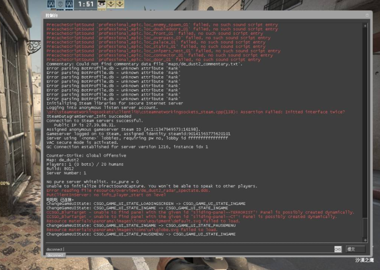Click the 1:51 round timer
The width and height of the screenshot is (380, 270).
coord(86,4)
